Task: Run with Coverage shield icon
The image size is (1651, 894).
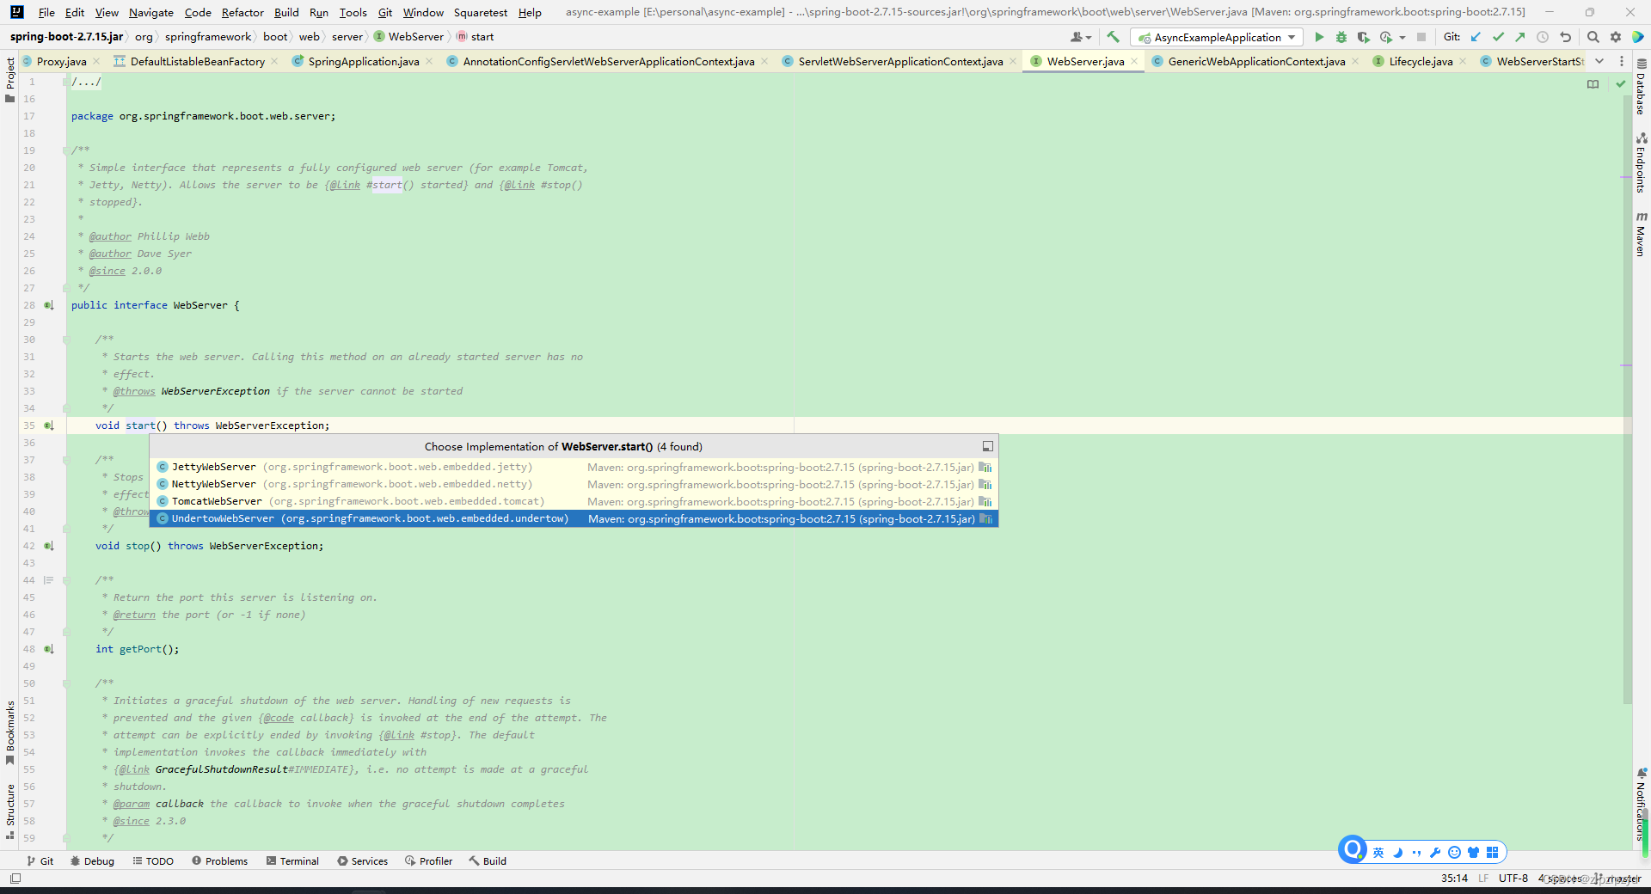Action: (x=1363, y=37)
